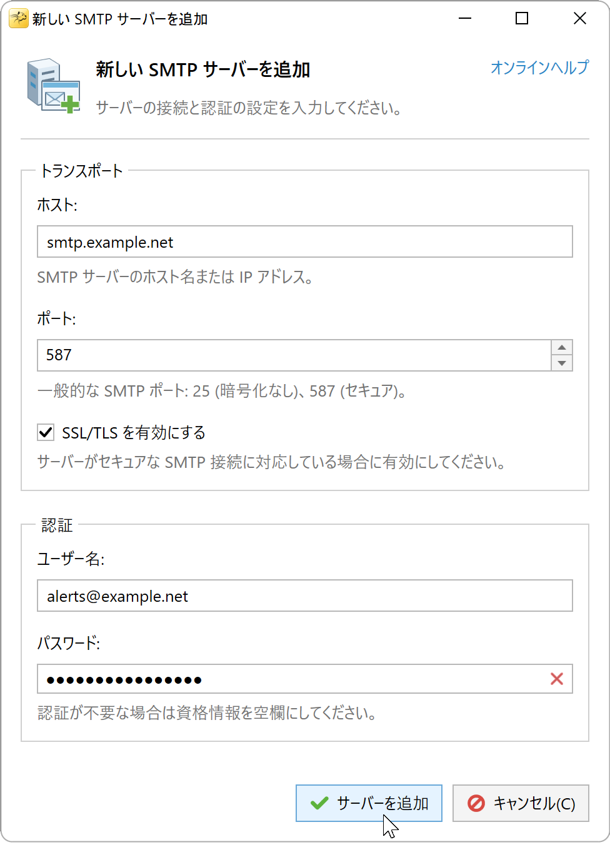Decrease the port with the down arrow
Screen dimensions: 610x857
pos(562,363)
